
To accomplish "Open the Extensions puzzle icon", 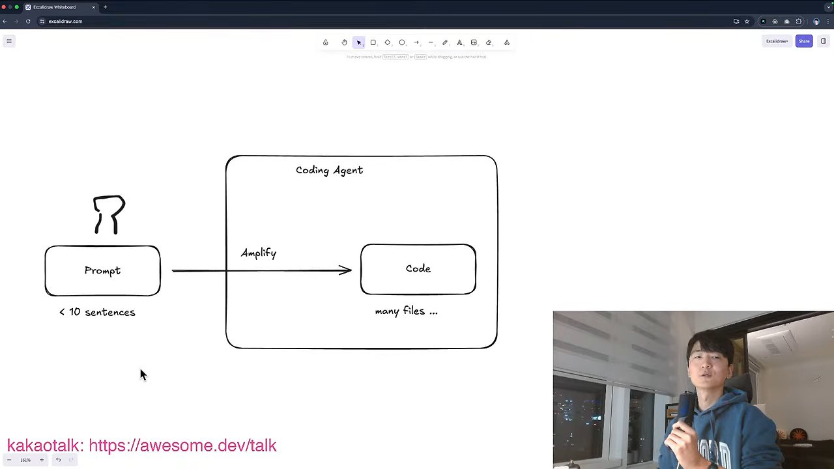I will point(799,21).
